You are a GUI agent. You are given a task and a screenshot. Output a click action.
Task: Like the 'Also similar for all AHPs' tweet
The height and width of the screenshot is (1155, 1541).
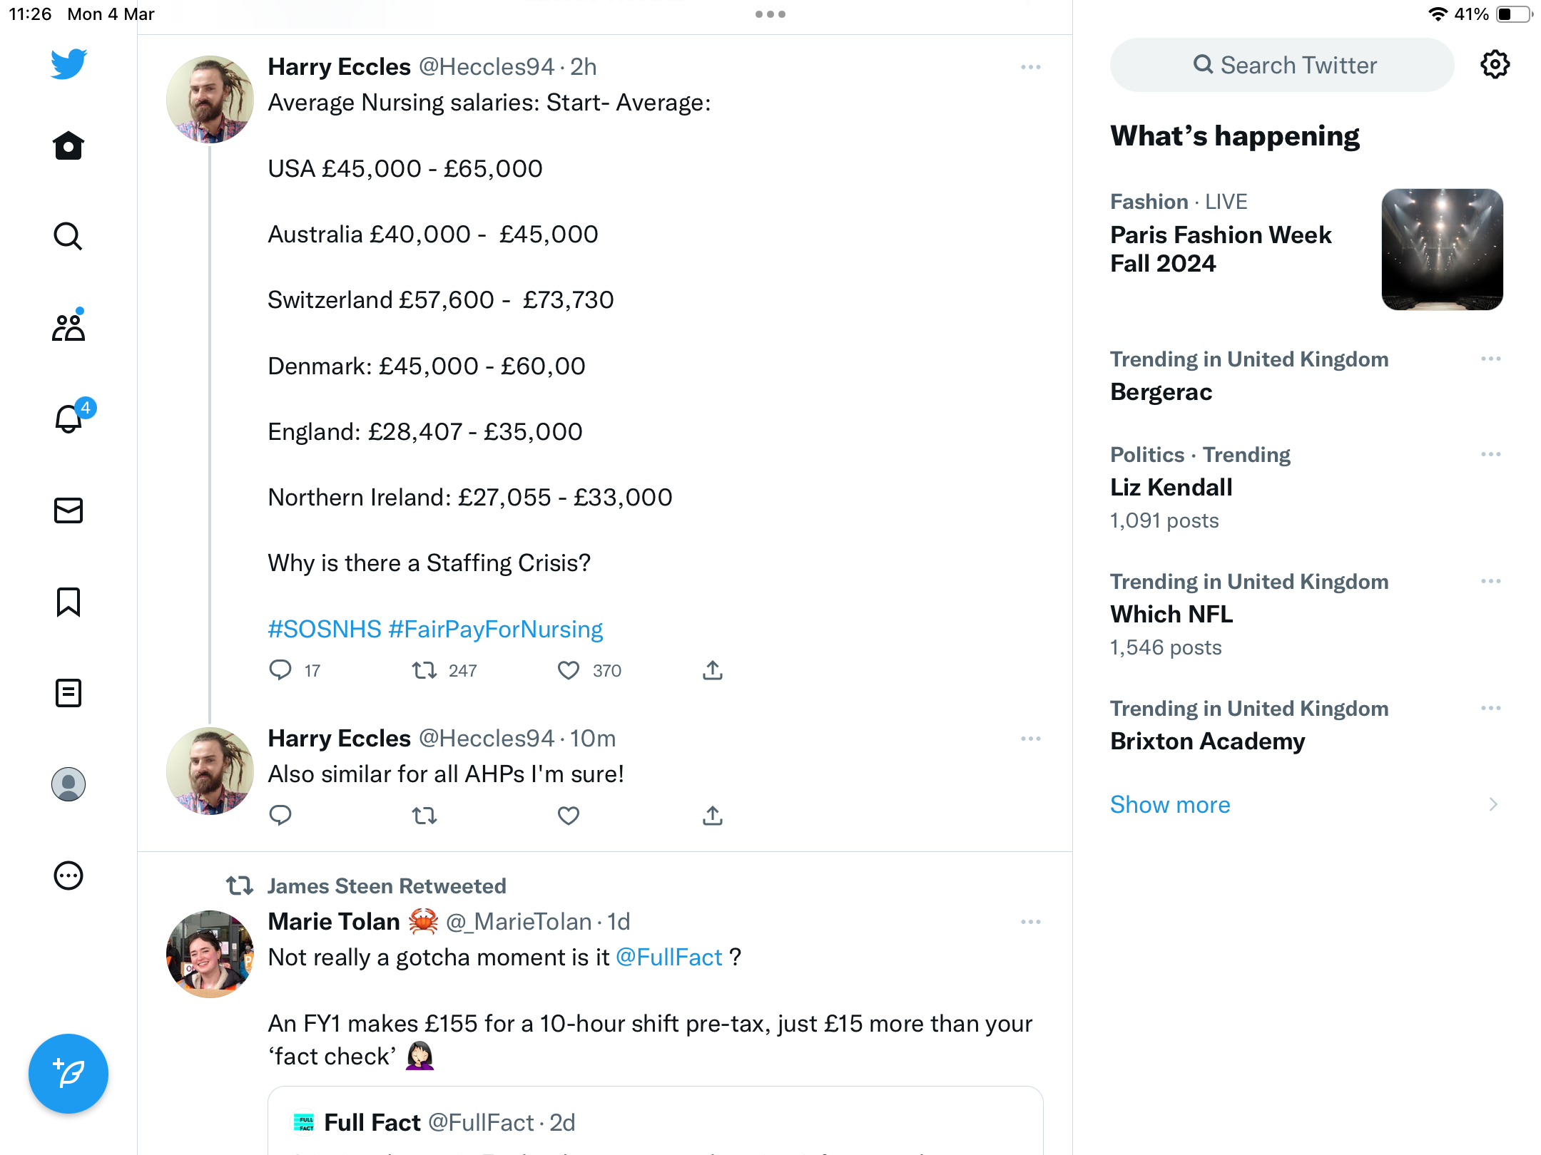569,815
